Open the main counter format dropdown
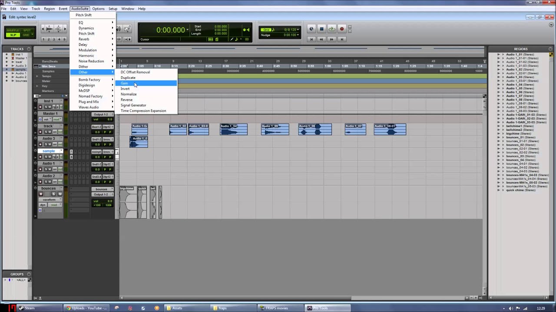This screenshot has width=556, height=312. click(x=187, y=30)
